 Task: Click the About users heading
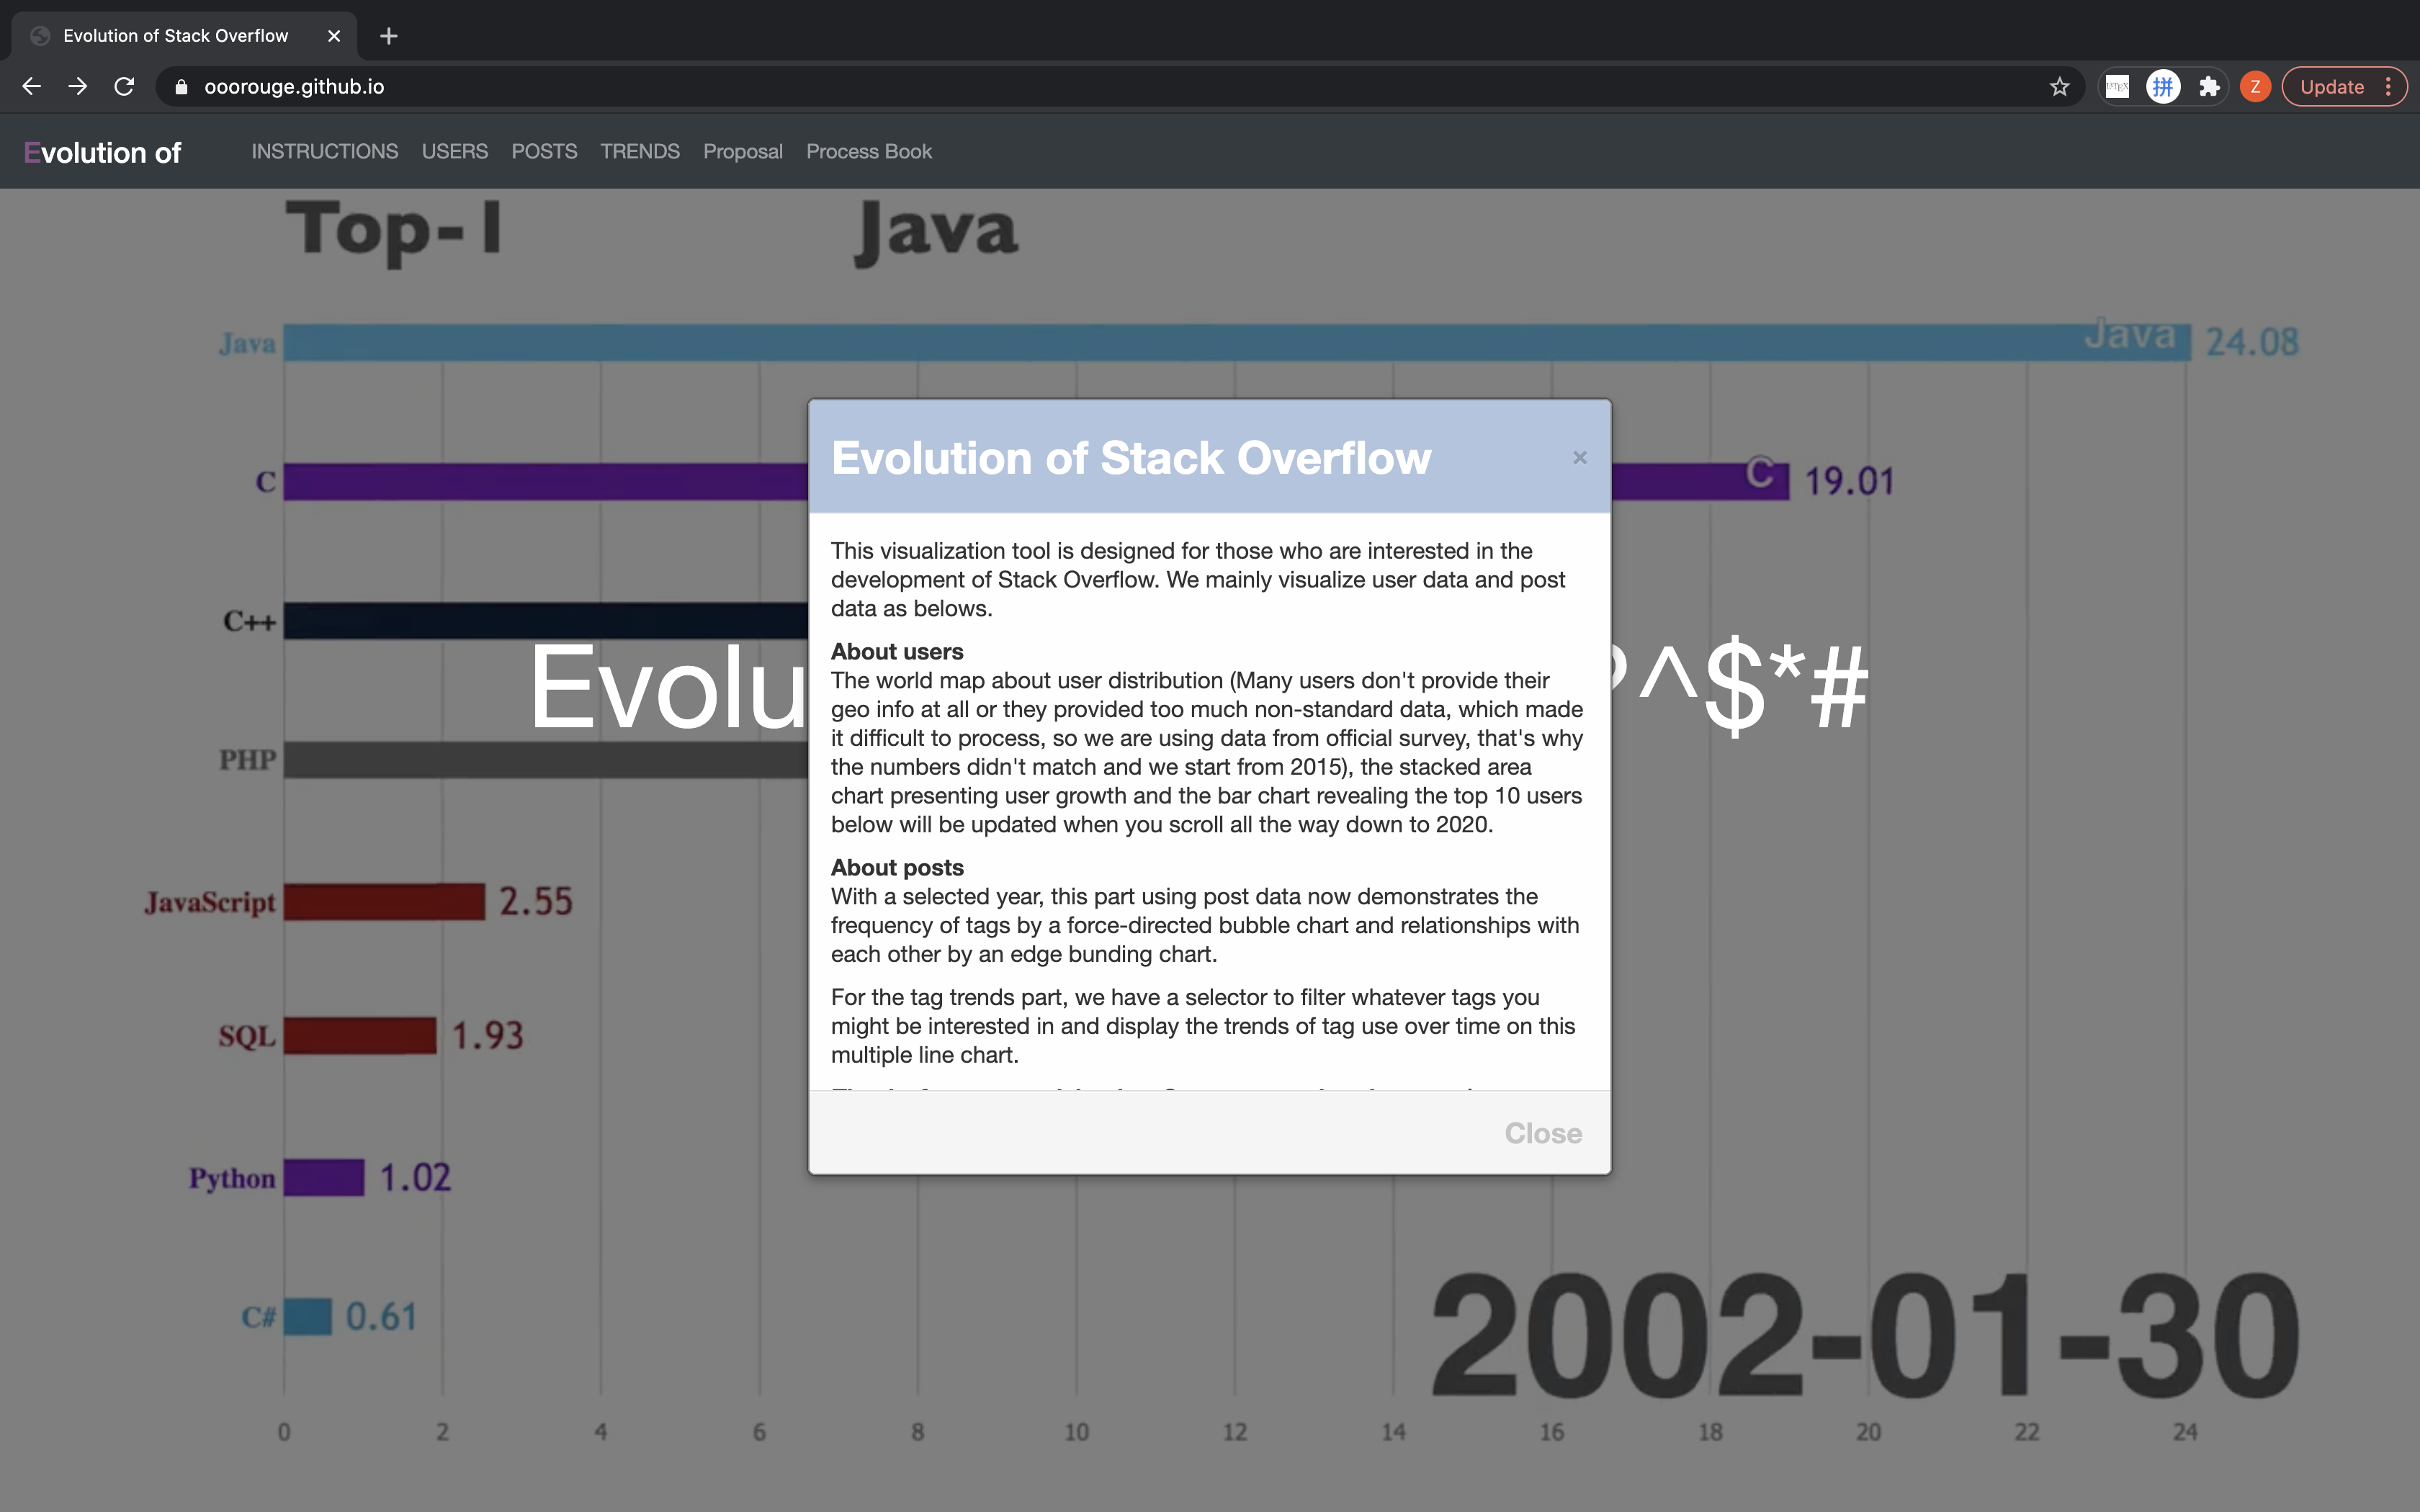(x=897, y=652)
